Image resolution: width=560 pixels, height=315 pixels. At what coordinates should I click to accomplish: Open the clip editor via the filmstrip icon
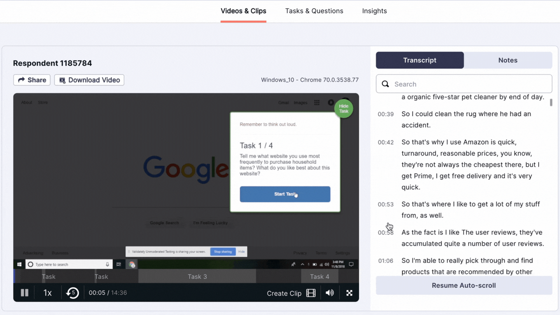point(310,293)
